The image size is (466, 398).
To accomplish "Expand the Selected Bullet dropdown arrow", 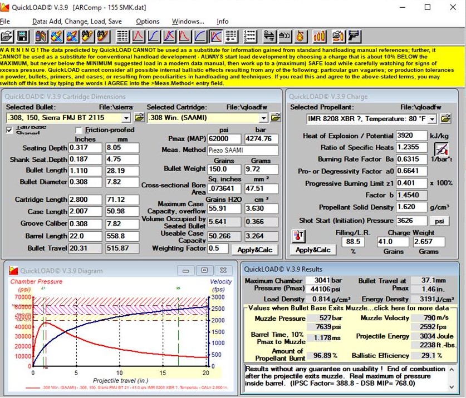I will click(x=126, y=118).
